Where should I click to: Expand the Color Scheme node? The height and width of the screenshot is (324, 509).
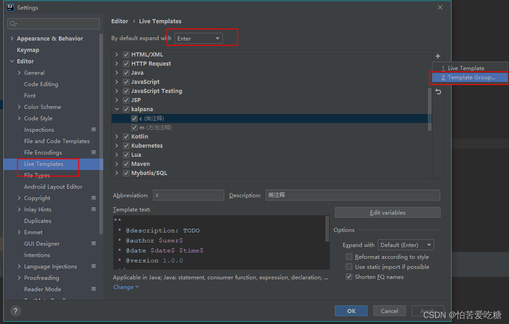coord(19,107)
